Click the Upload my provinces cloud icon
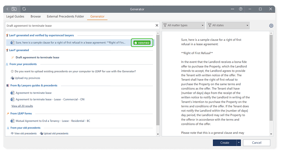281x158 pixels. [x=12, y=78]
